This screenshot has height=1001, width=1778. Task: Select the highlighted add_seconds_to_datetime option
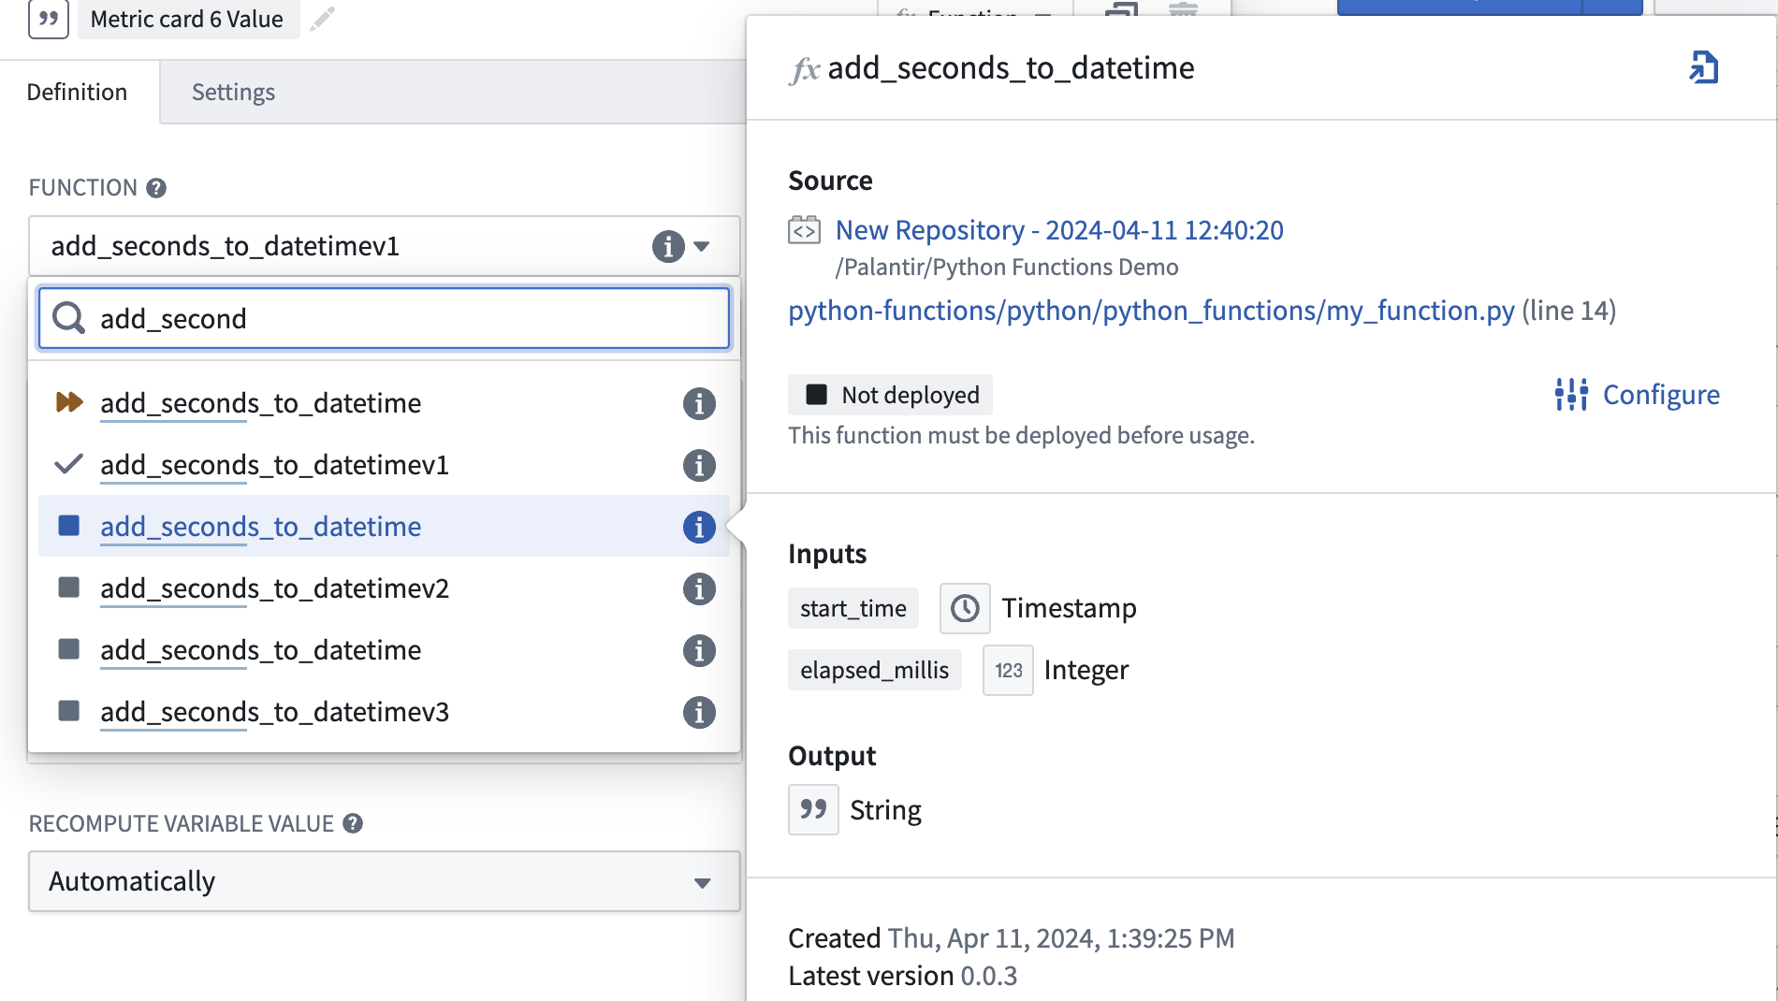[x=384, y=527]
